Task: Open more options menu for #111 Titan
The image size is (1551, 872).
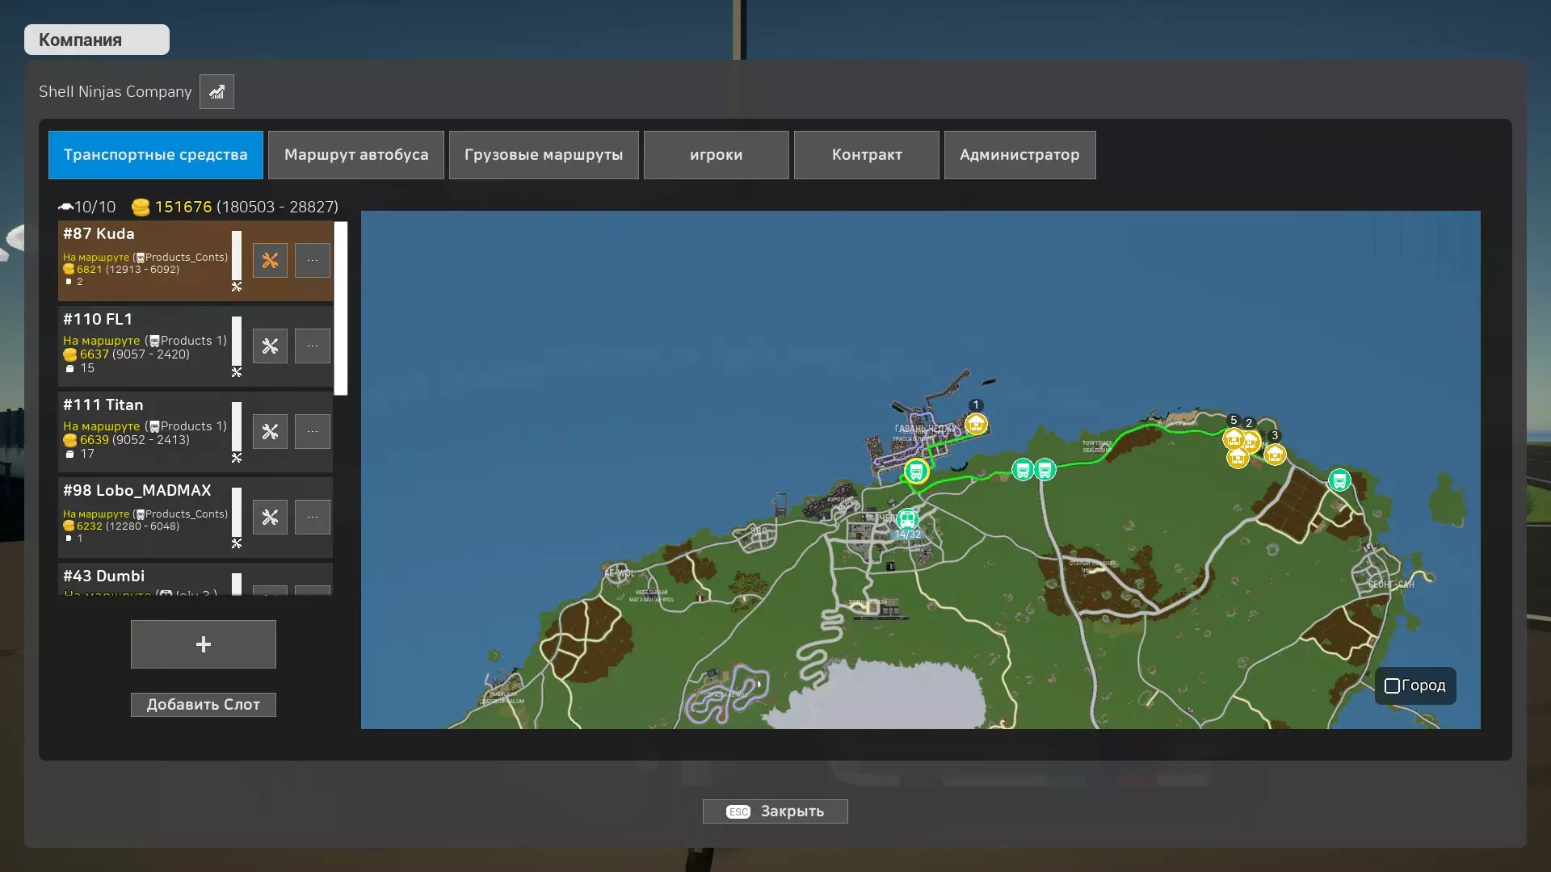Action: [x=313, y=432]
